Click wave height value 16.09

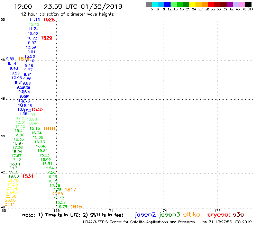tap(46, 160)
